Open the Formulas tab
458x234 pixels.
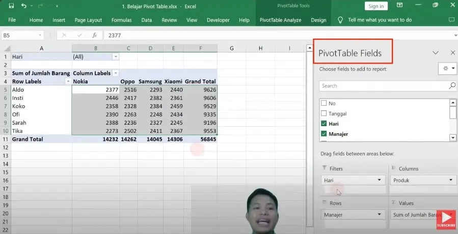[122, 20]
